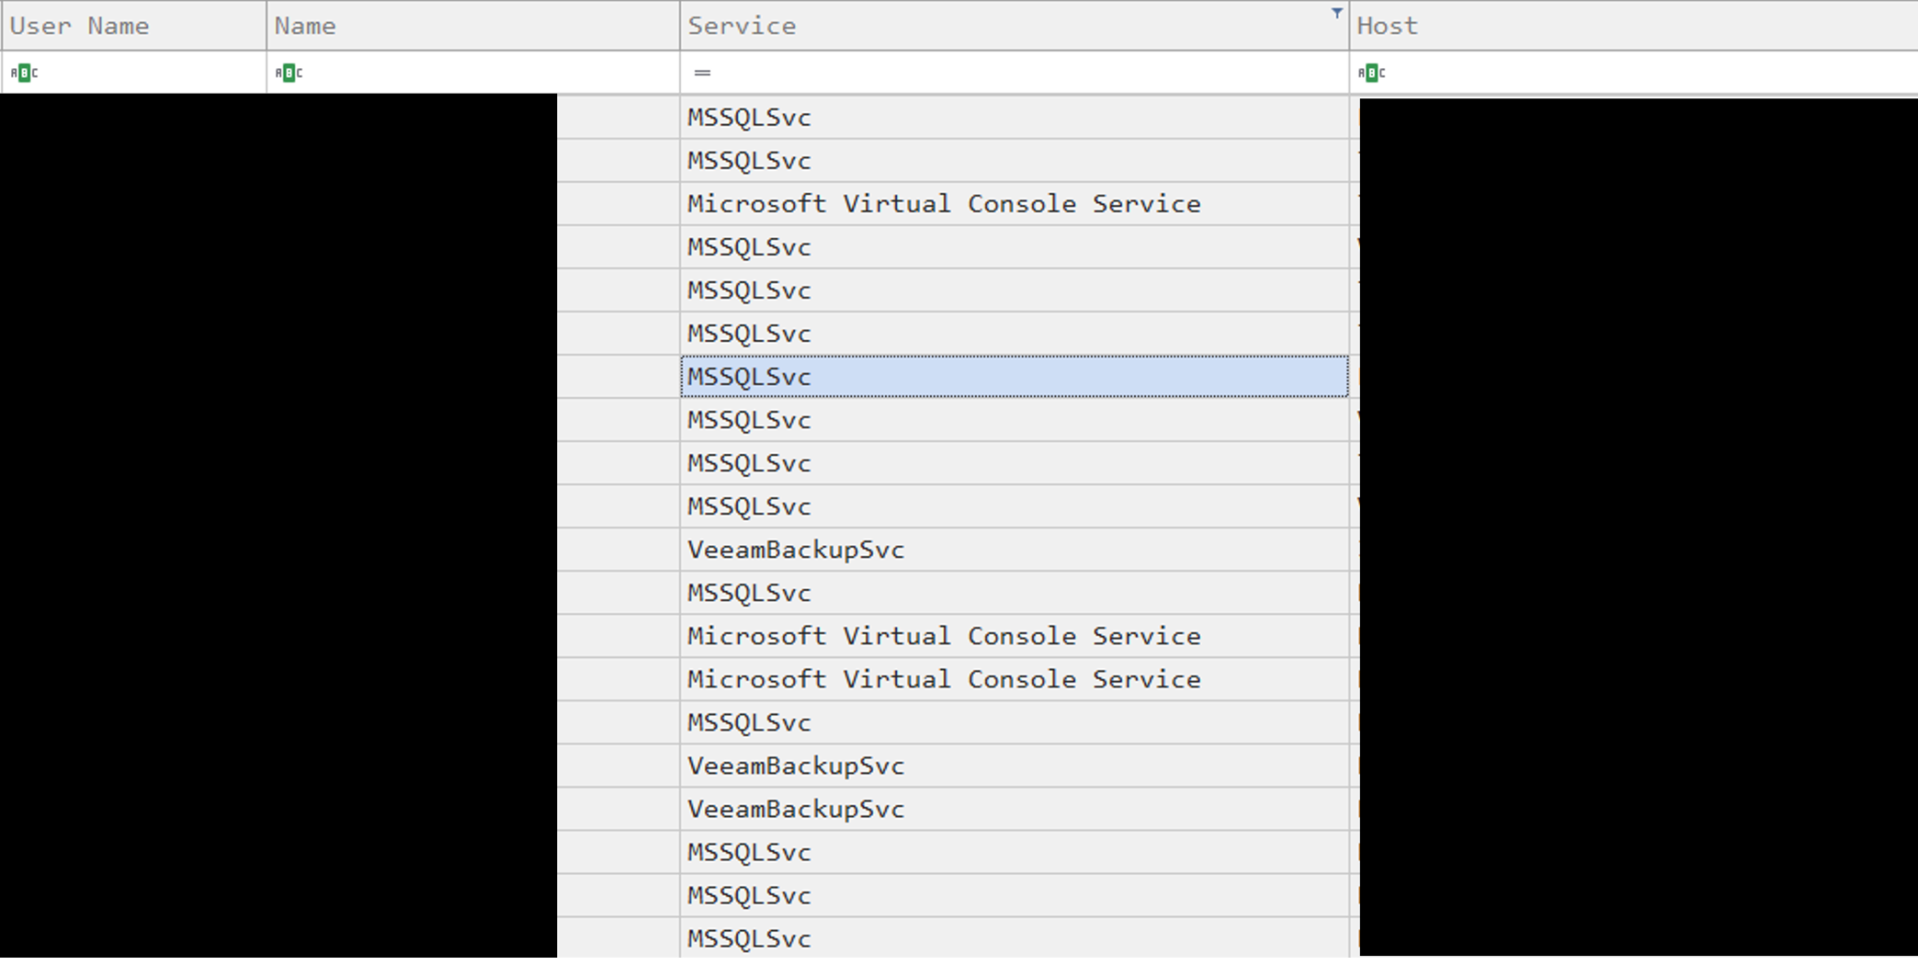This screenshot has height=958, width=1918.
Task: Select the Microsoft Virtual Console Service row
Action: (x=943, y=203)
